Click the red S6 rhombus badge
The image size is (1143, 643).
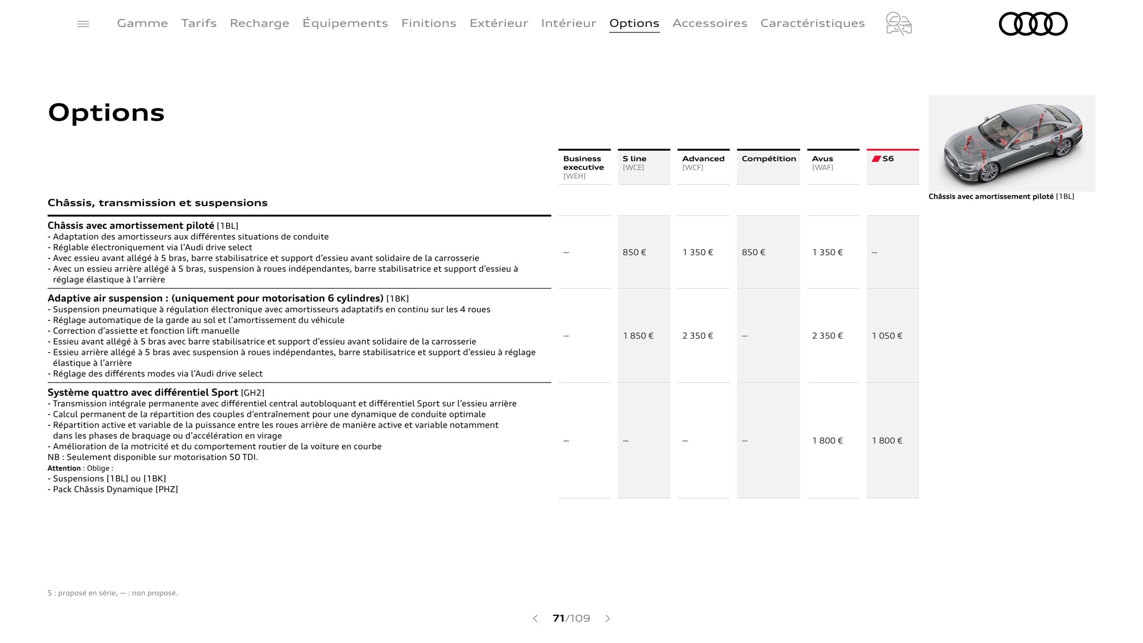pos(876,159)
